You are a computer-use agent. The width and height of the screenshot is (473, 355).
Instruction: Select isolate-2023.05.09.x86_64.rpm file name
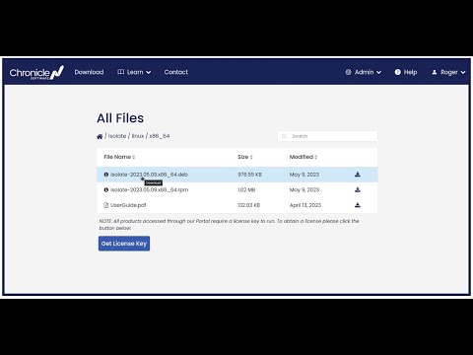149,190
